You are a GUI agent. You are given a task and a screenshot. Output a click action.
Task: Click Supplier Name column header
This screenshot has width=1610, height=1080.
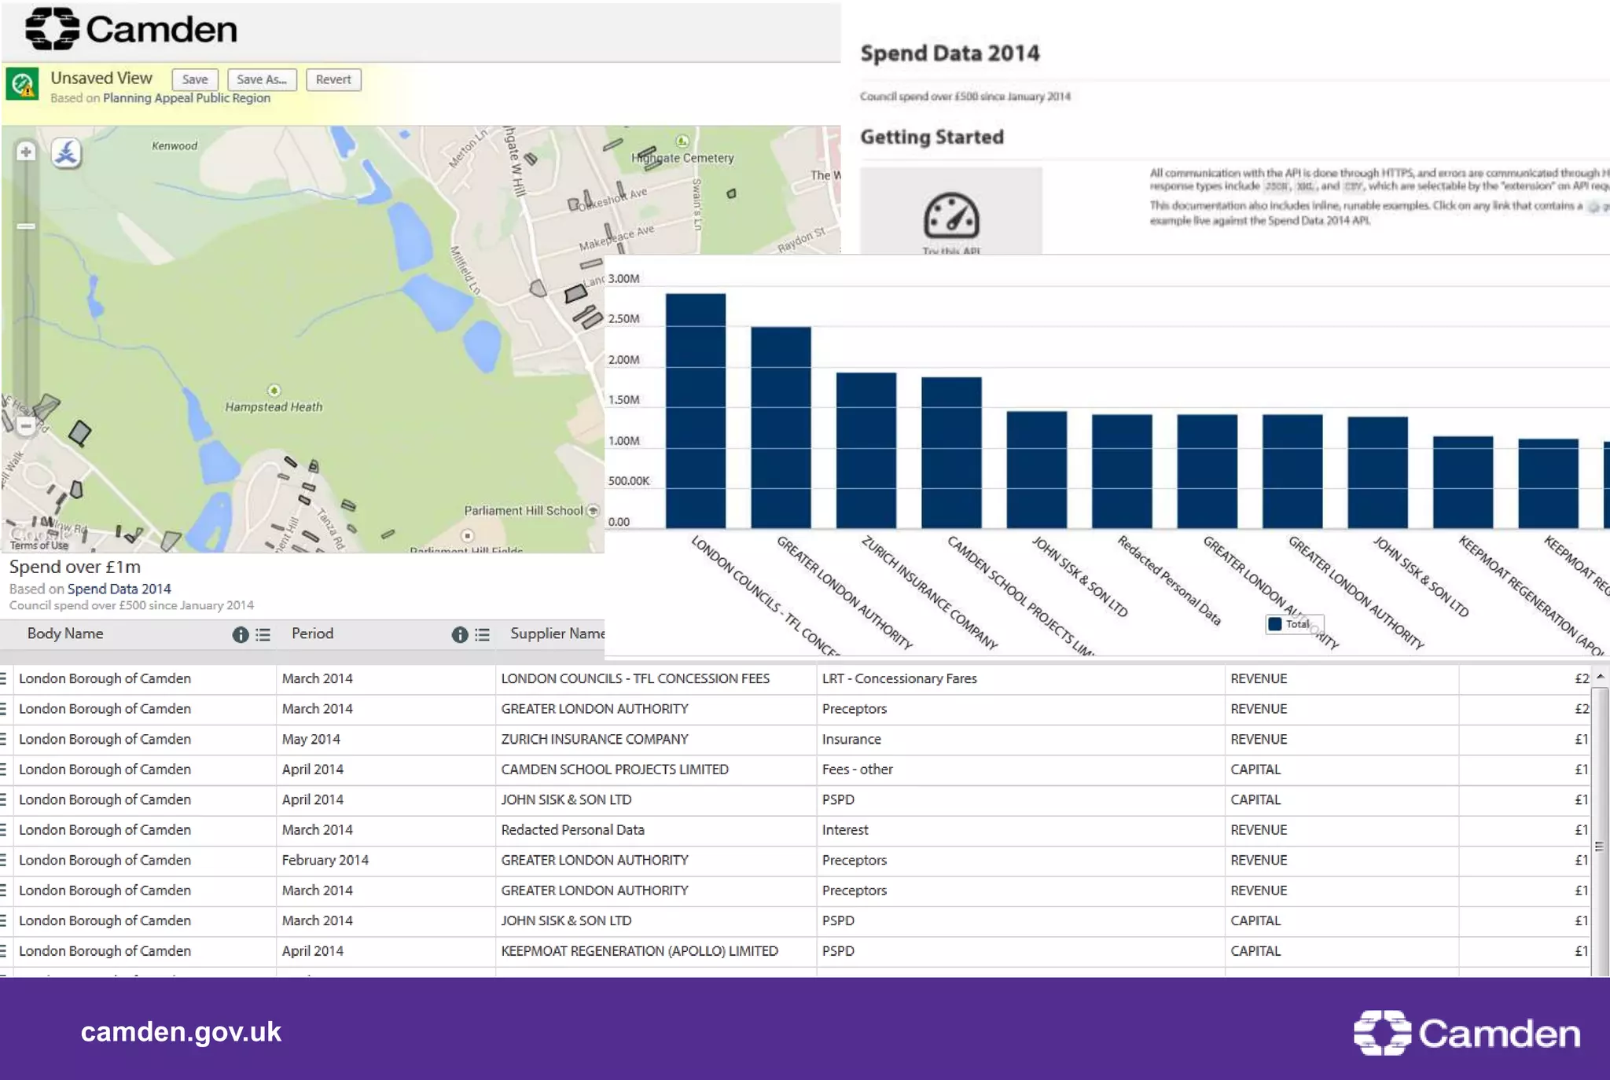557,634
